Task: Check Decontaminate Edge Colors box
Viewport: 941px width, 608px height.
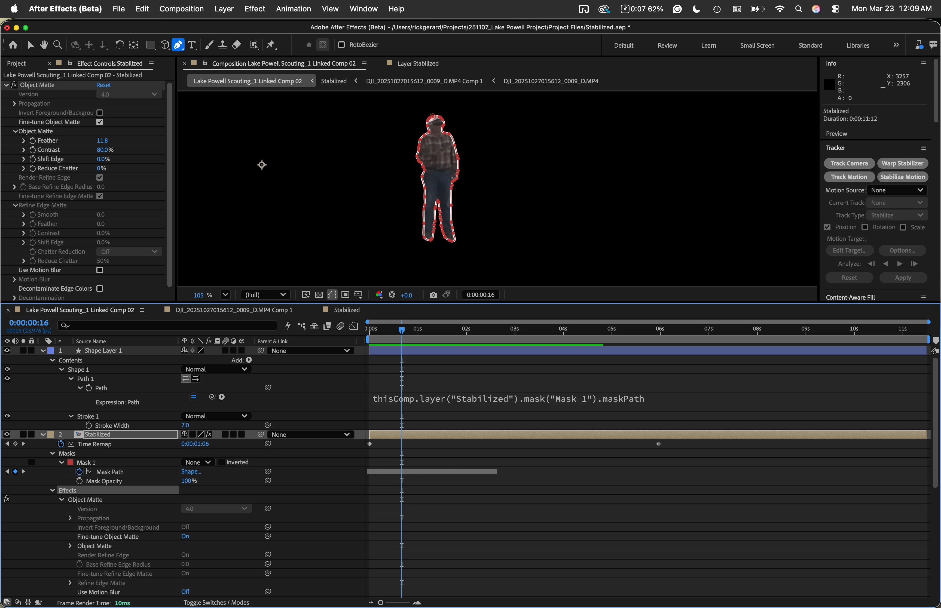Action: pos(100,288)
